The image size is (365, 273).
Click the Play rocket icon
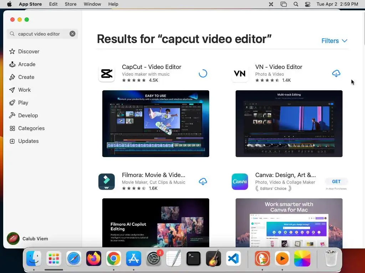coord(12,103)
